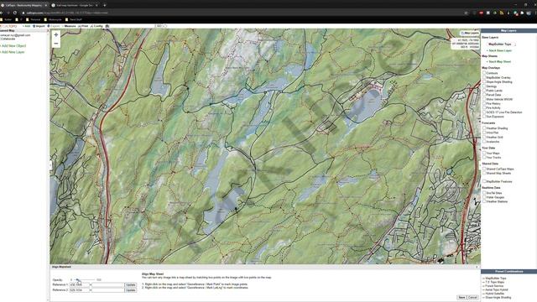Click the printer icon after Config
537x302 pixels.
(x=107, y=26)
